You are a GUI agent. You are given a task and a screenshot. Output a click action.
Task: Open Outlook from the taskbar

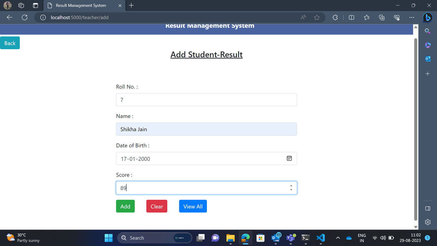coord(276,237)
